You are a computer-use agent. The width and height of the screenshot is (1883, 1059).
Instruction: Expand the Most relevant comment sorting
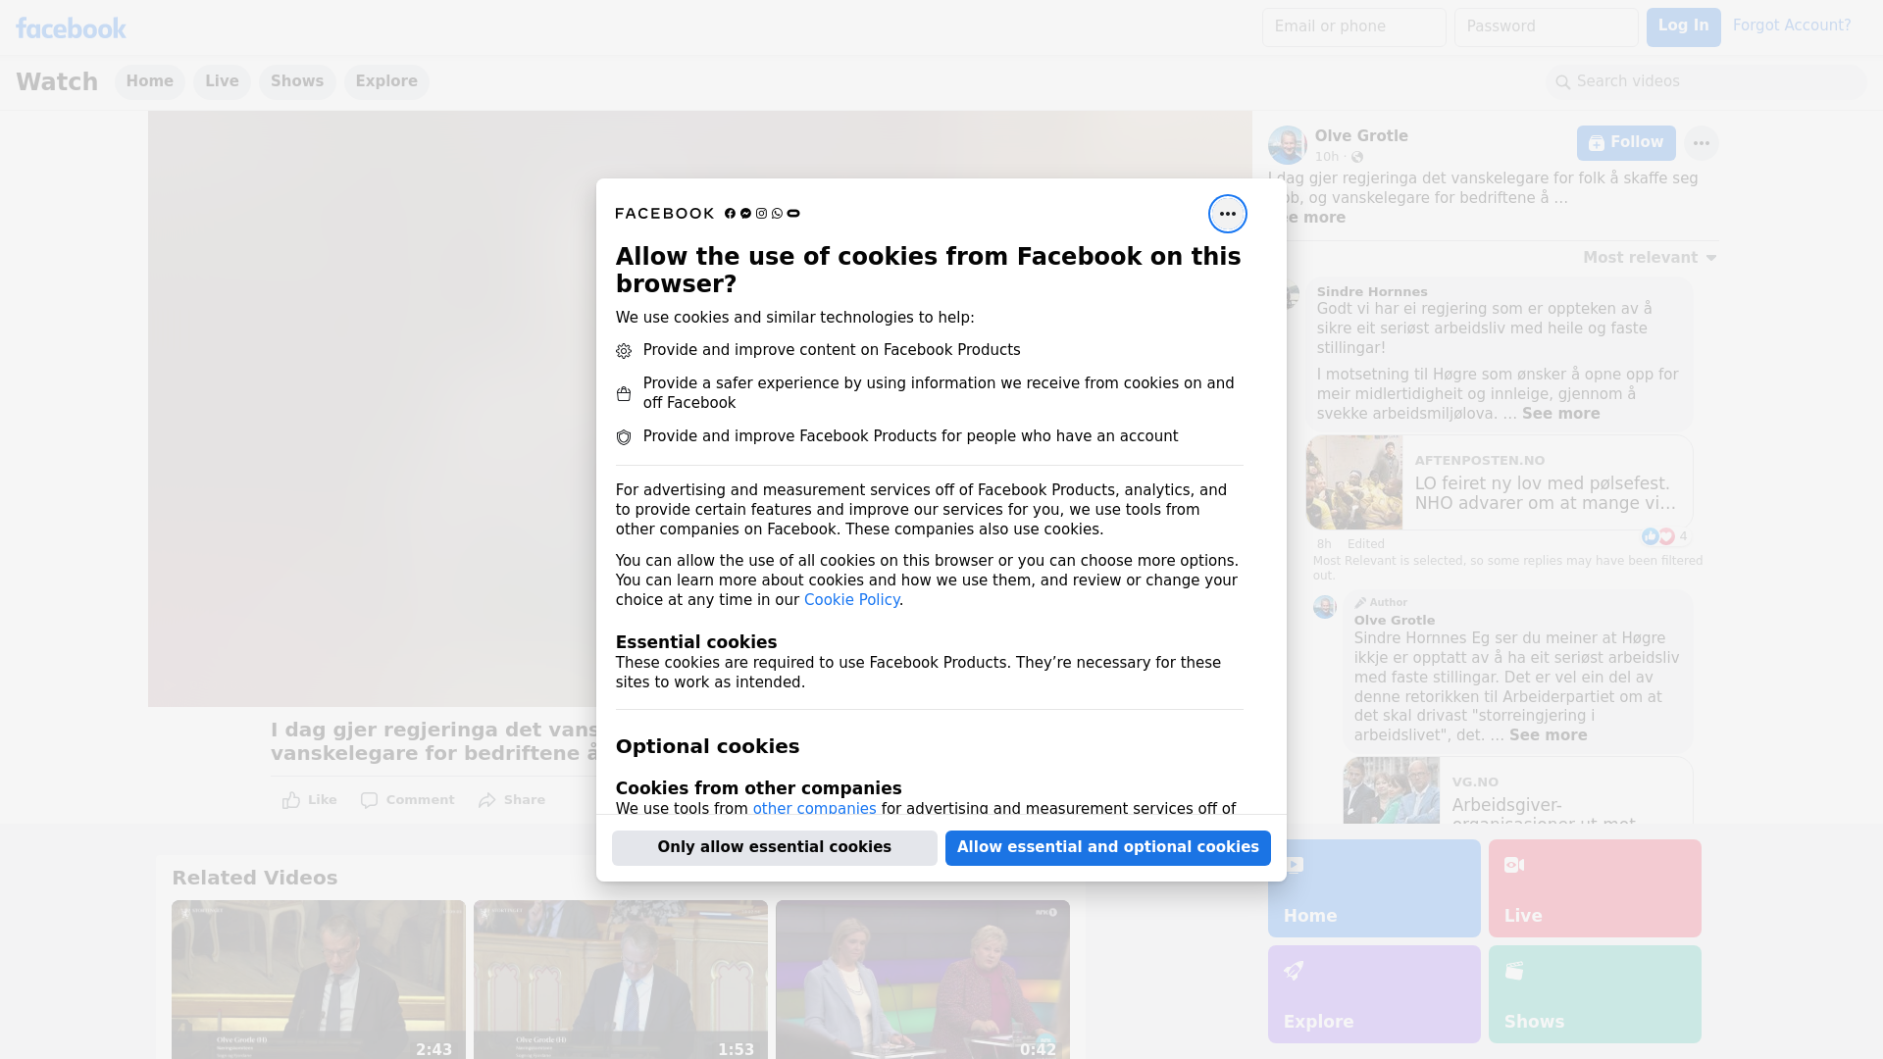1650,258
